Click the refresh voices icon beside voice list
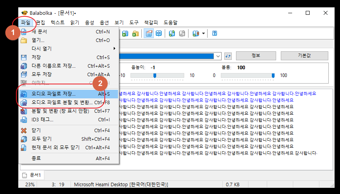This screenshot has height=194, width=340. (228, 56)
